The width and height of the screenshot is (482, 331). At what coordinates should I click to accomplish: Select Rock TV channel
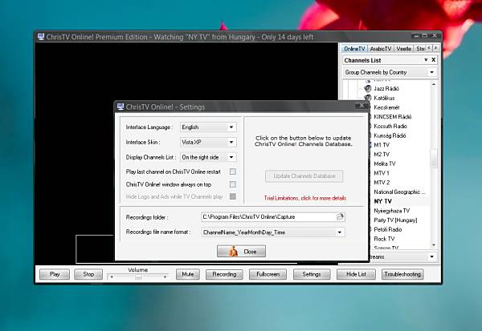[x=384, y=239]
